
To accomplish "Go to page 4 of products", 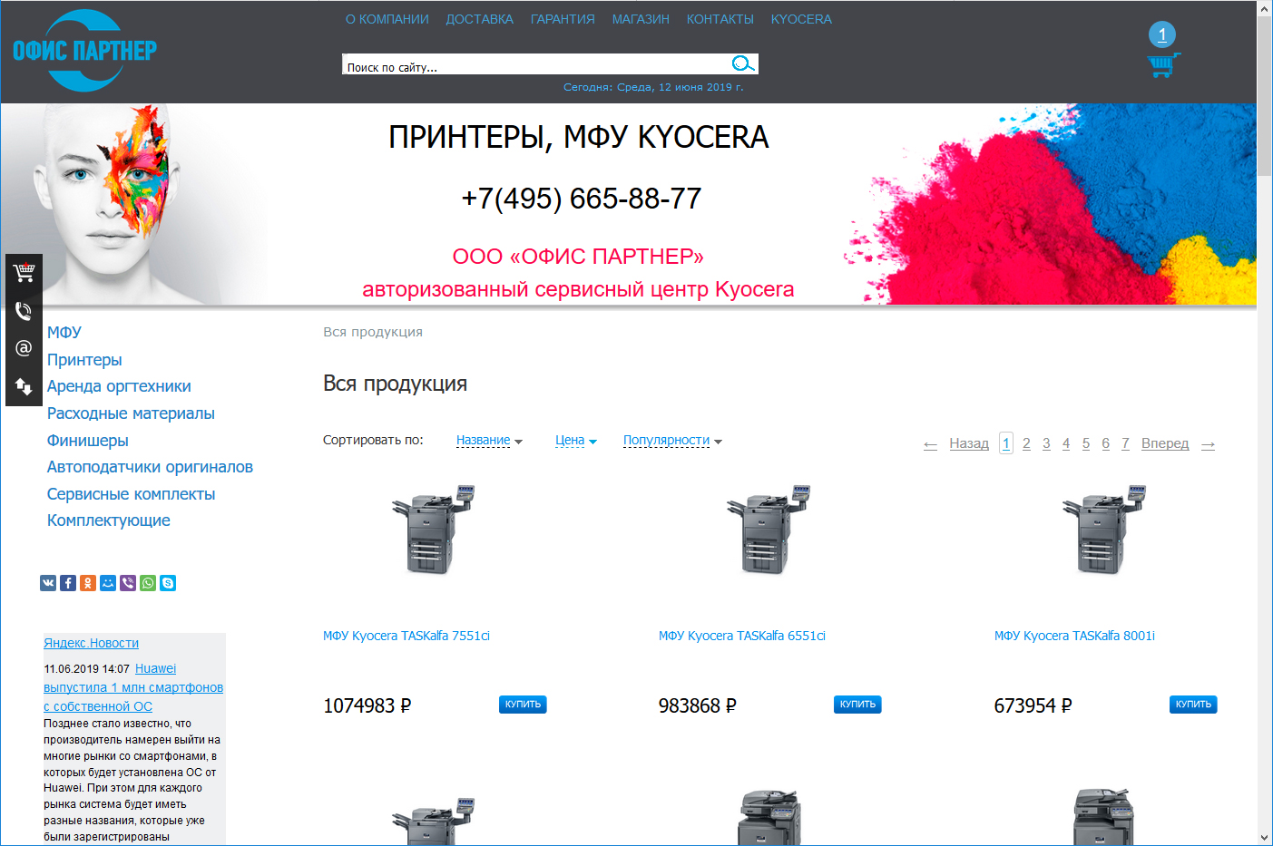I will tap(1066, 443).
